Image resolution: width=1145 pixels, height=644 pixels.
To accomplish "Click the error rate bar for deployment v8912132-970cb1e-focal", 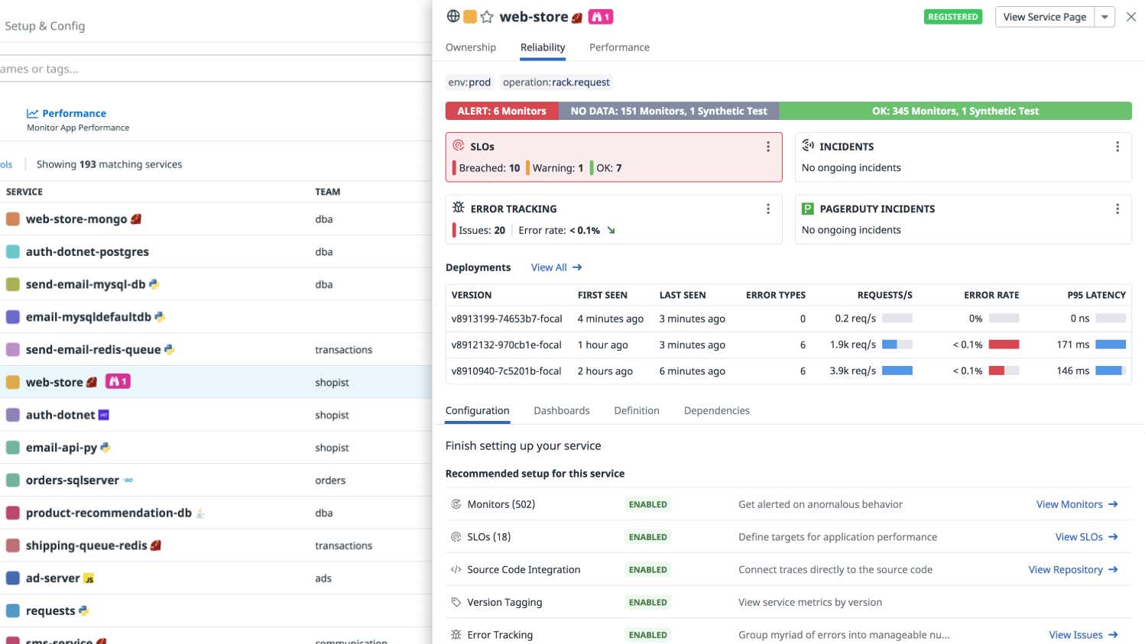I will [1003, 344].
